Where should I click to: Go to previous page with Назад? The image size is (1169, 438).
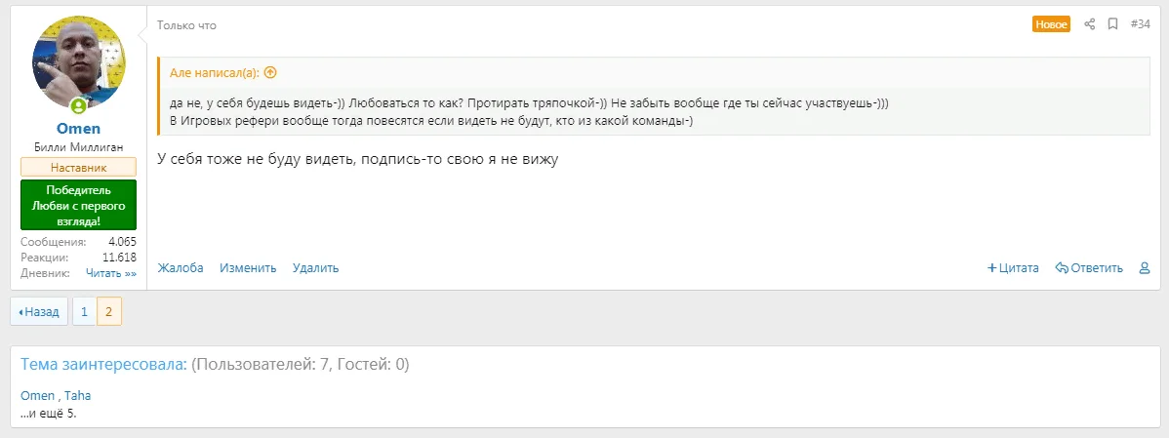[x=39, y=311]
